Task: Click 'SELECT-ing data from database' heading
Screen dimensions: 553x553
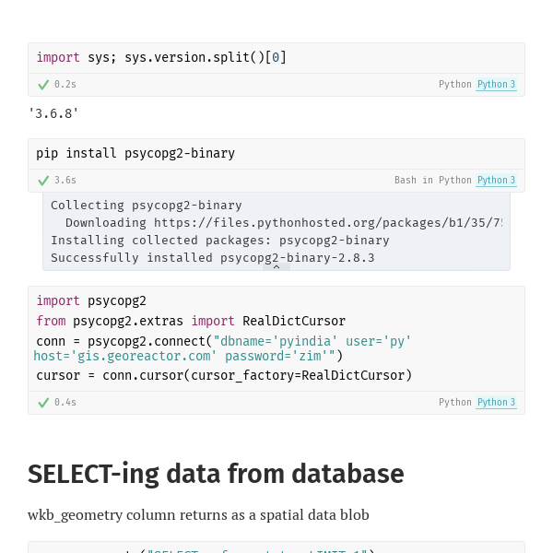Action: [216, 474]
